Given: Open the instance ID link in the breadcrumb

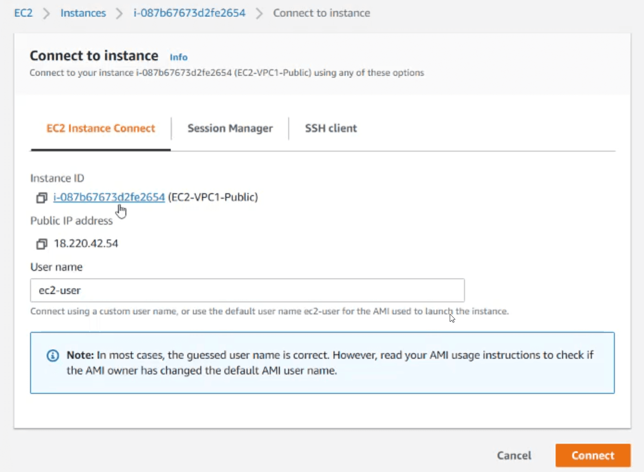Looking at the screenshot, I should tap(189, 13).
